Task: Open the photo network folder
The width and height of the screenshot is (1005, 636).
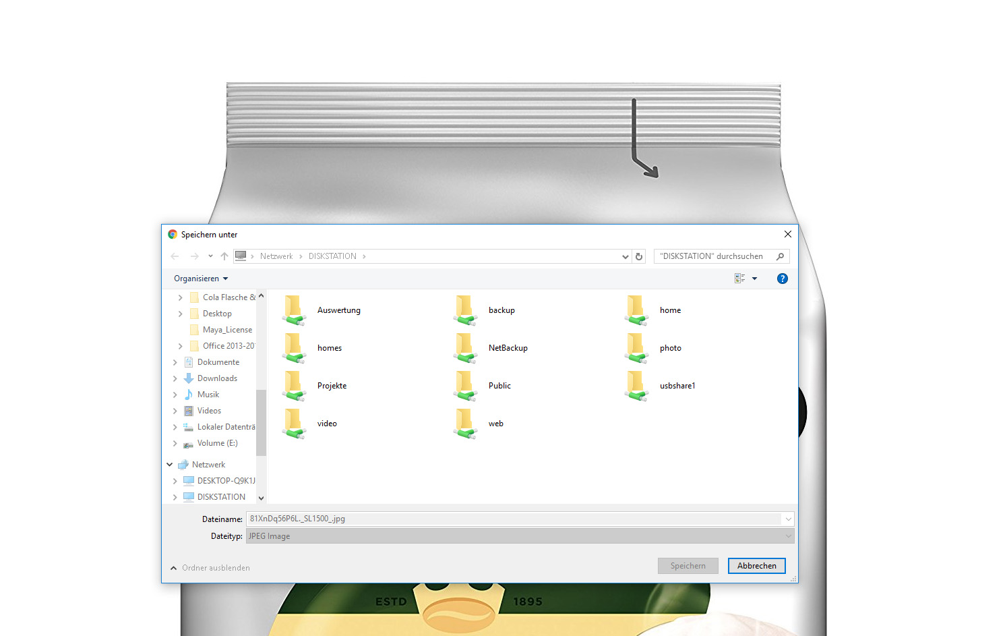Action: (653, 348)
